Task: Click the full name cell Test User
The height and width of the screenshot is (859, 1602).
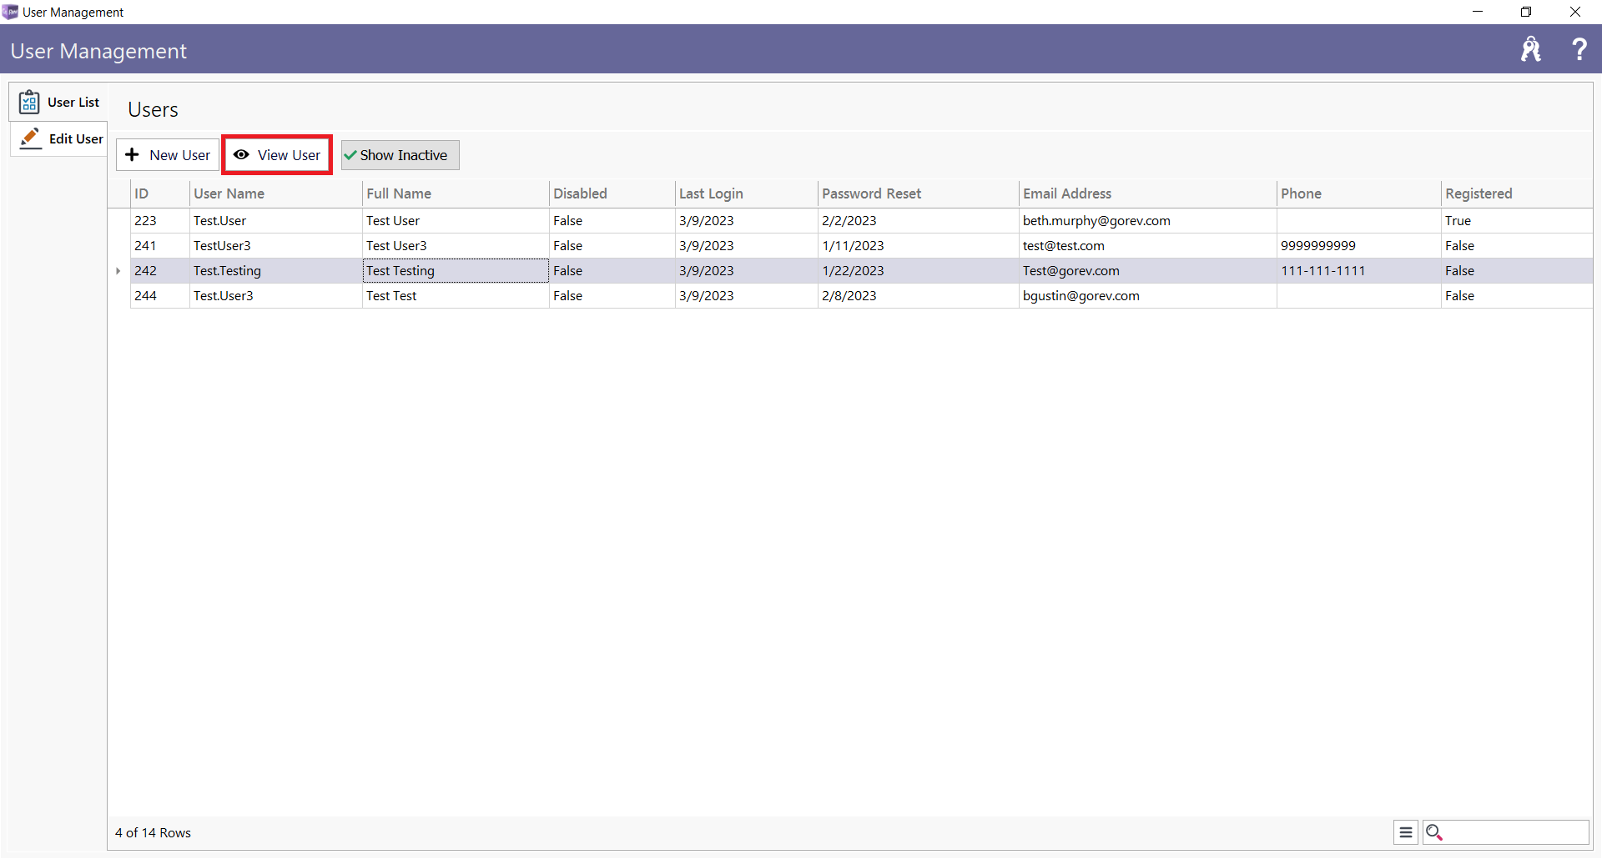Action: [456, 221]
